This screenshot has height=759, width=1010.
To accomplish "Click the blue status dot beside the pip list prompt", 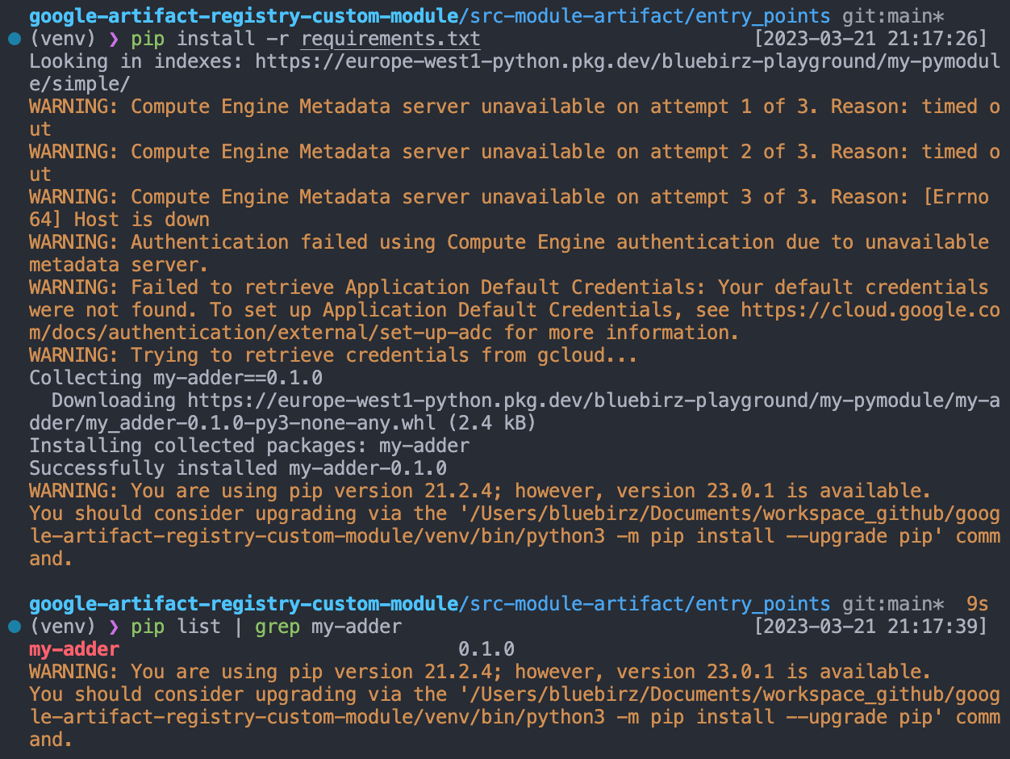I will coord(14,627).
